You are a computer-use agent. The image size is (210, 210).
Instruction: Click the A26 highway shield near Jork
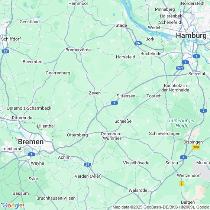[138, 43]
